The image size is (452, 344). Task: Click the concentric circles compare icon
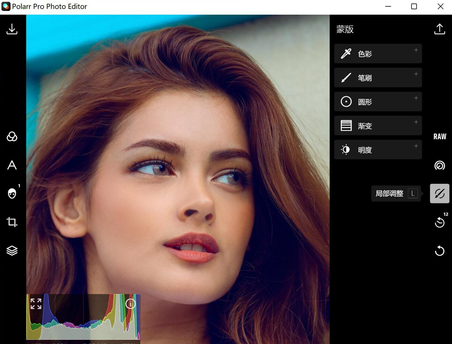click(x=440, y=166)
